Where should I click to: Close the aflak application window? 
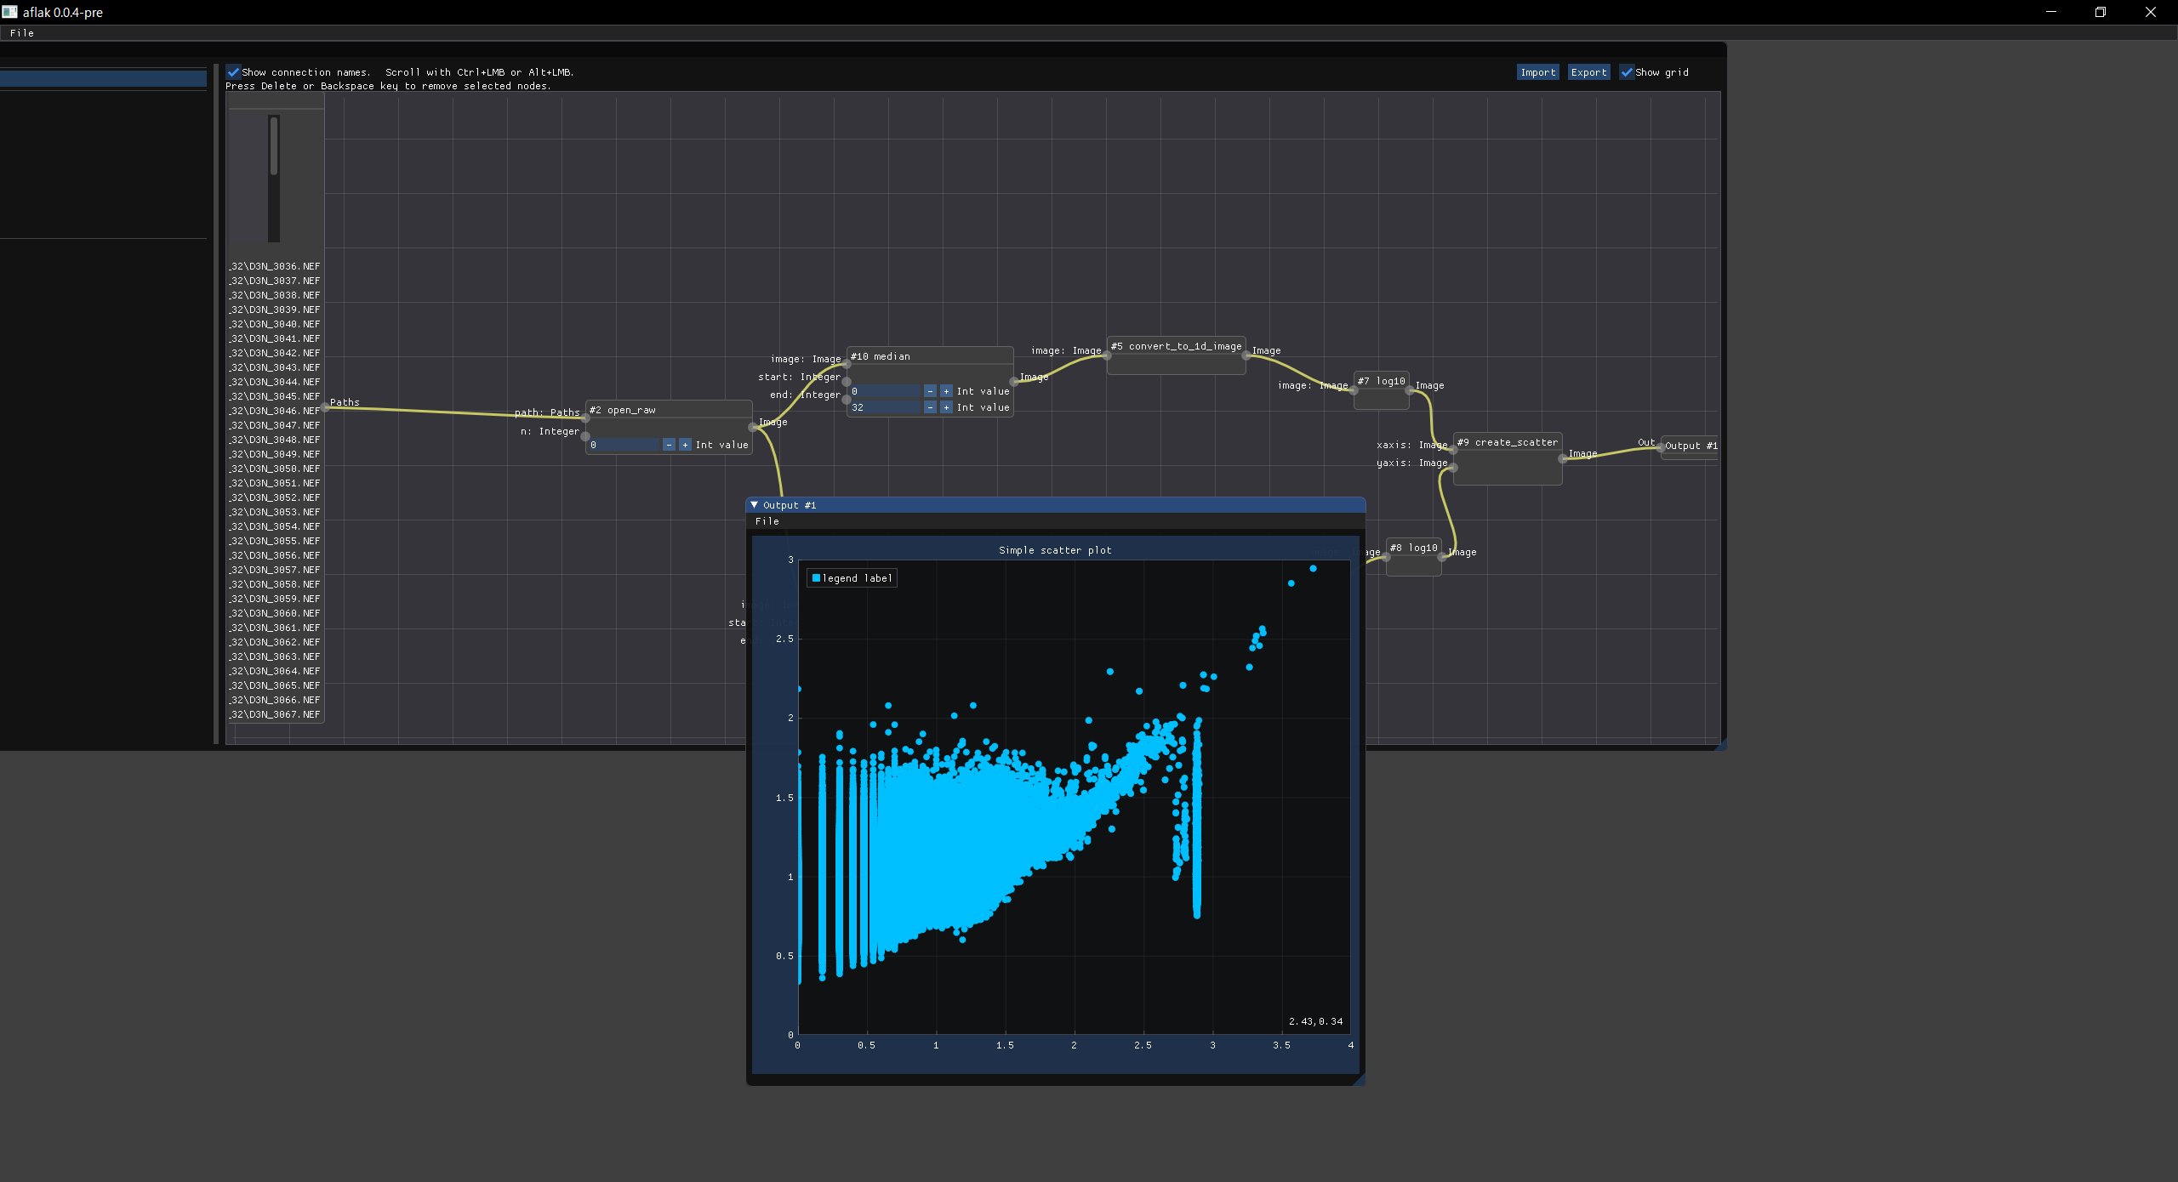(2151, 12)
